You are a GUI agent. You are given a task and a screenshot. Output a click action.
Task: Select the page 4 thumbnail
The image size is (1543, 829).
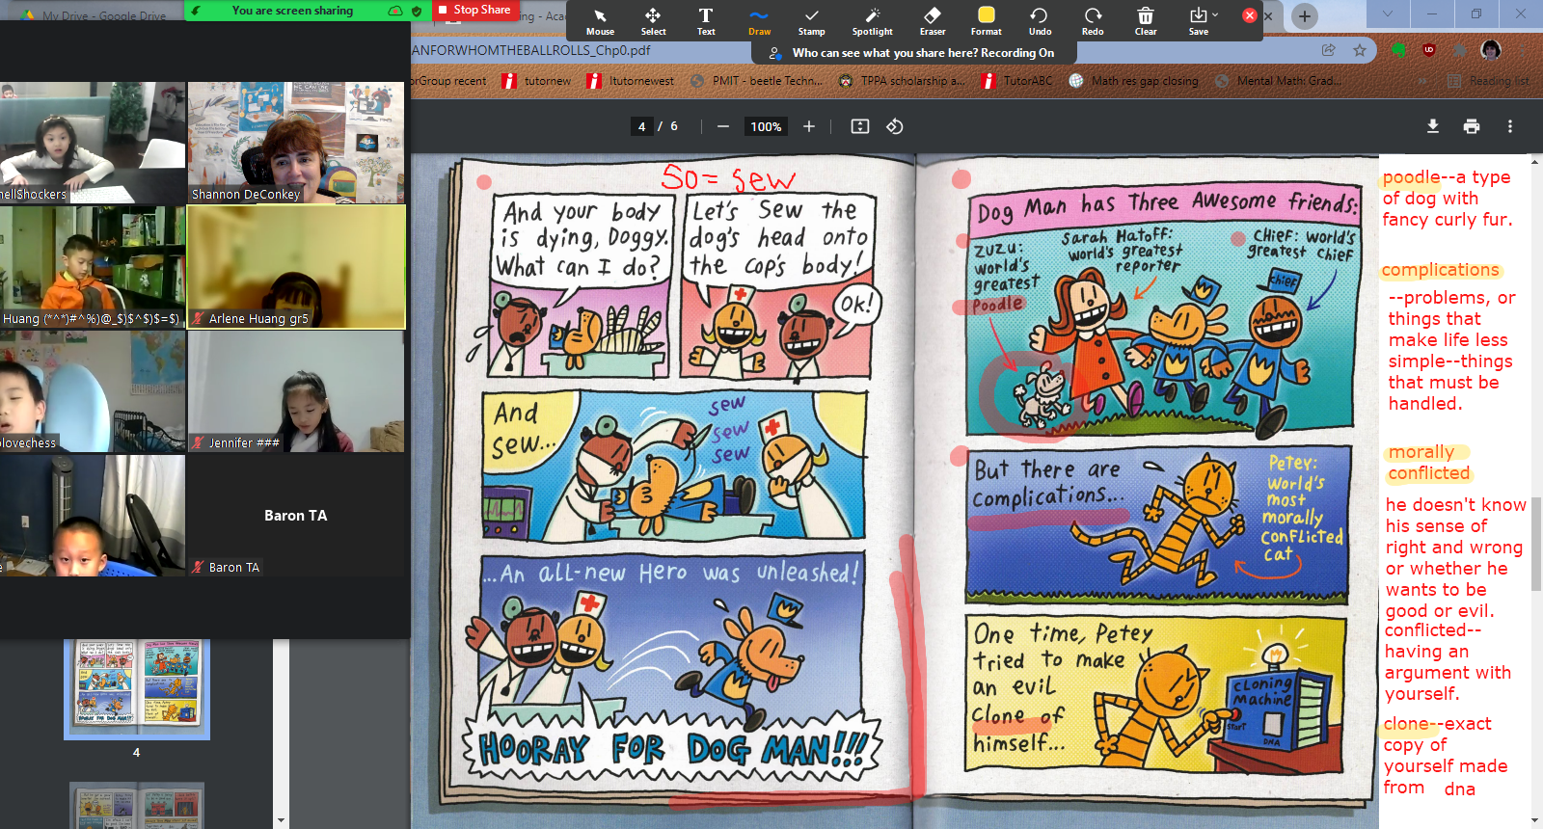click(137, 689)
